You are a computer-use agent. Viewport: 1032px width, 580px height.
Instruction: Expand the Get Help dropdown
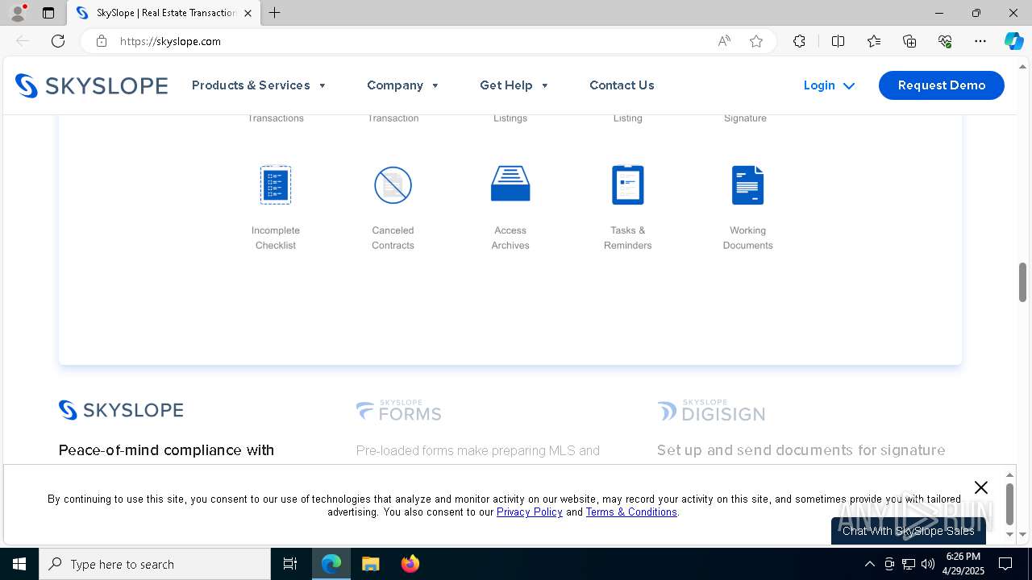click(514, 85)
